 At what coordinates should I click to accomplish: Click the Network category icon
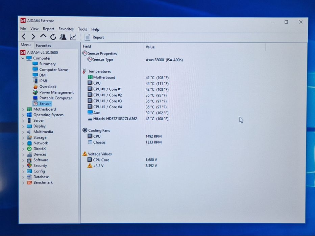29,143
